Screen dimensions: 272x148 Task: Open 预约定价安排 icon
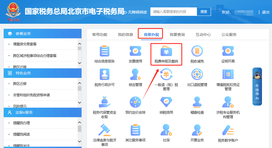[x=135, y=102]
